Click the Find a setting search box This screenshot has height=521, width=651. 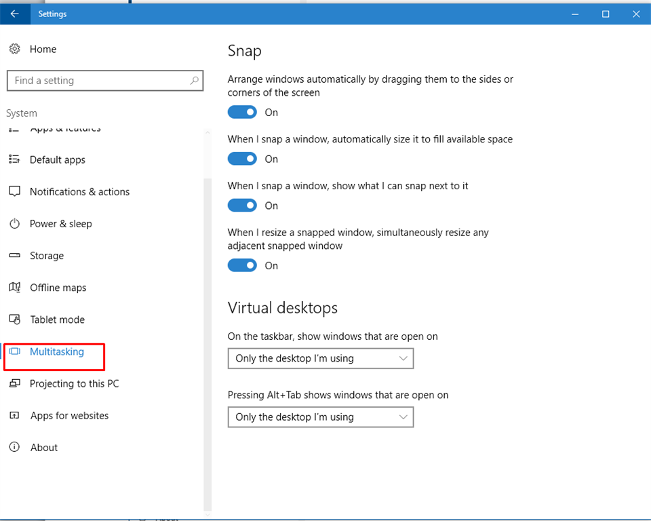click(105, 81)
